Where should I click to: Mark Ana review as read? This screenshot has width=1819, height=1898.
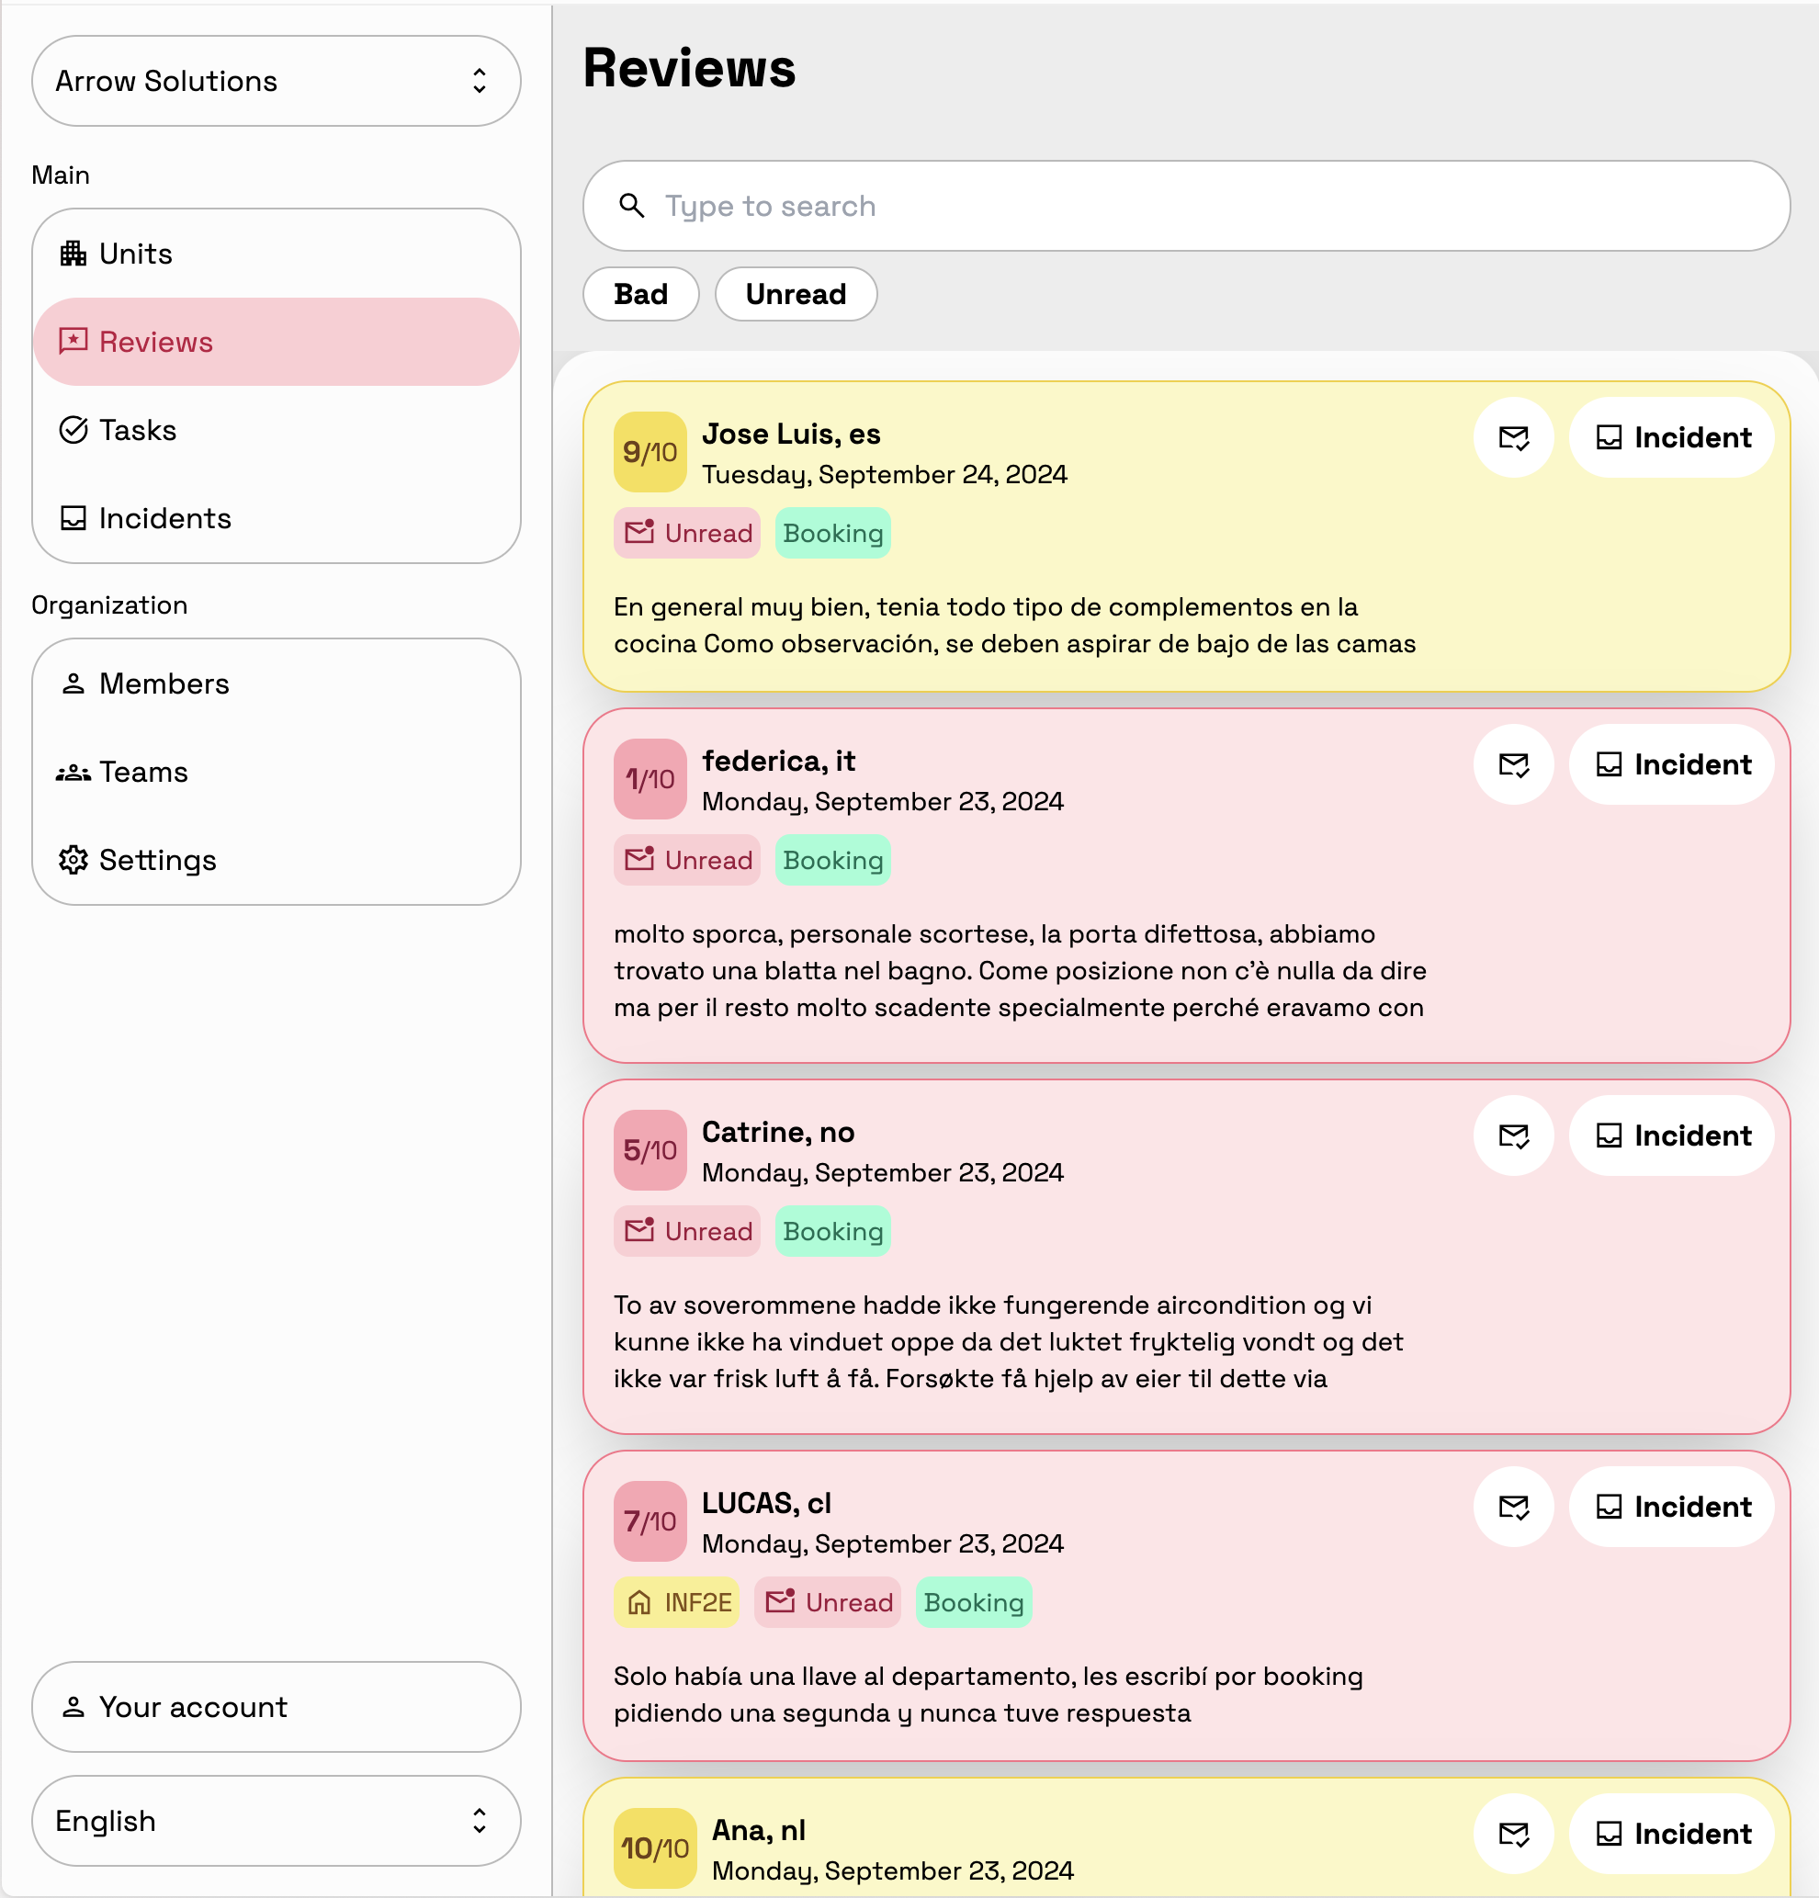point(1514,1834)
